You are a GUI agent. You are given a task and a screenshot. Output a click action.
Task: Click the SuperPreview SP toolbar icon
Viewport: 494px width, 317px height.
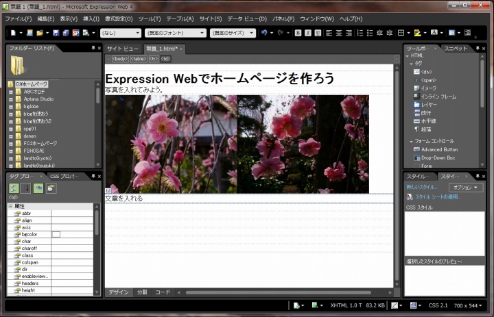click(75, 33)
